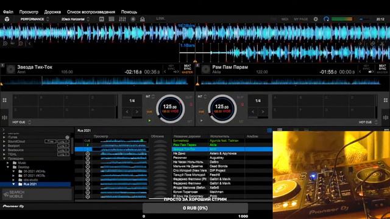The width and height of the screenshot is (390, 219).
Task: Toggle the right deck INT mode selector
Action: (202, 97)
